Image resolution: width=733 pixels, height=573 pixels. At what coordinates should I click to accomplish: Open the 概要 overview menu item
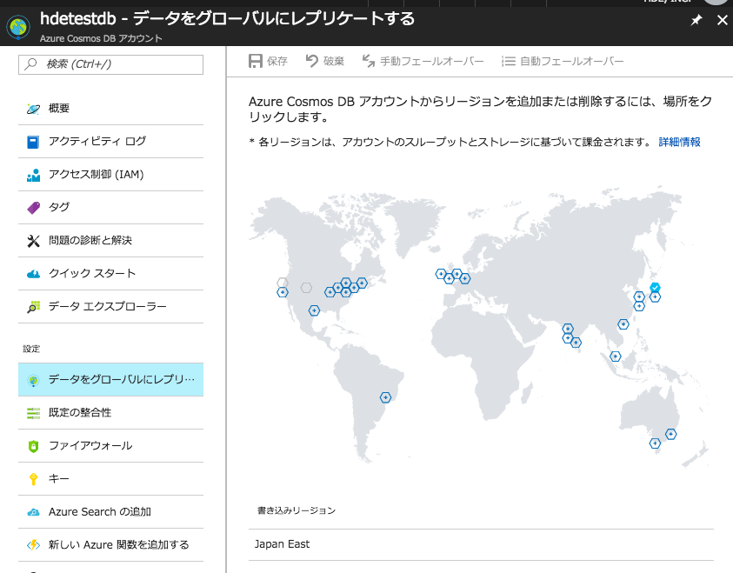click(x=110, y=109)
